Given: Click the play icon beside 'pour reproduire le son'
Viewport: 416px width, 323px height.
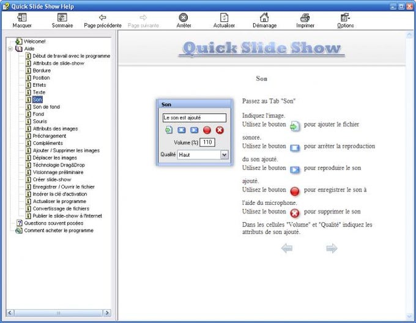Looking at the screenshot, I should click(x=295, y=169).
